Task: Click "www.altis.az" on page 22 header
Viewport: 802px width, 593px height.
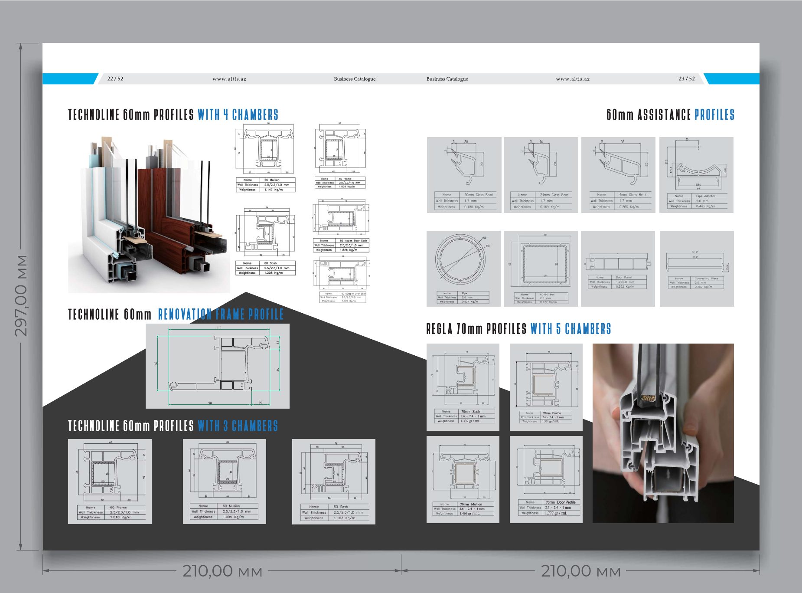Action: click(229, 79)
